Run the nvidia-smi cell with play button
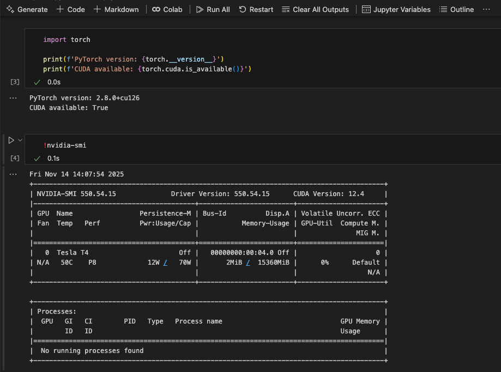 point(11,140)
